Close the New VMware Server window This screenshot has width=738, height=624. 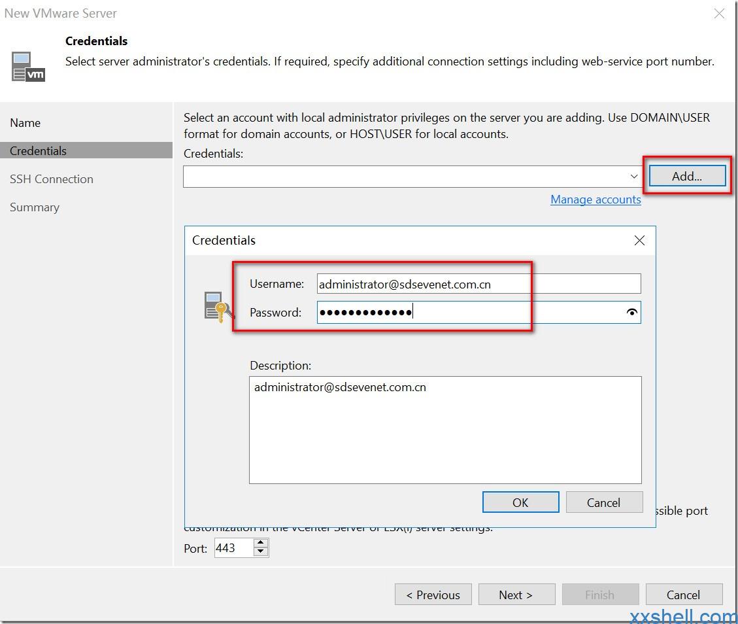click(x=718, y=14)
